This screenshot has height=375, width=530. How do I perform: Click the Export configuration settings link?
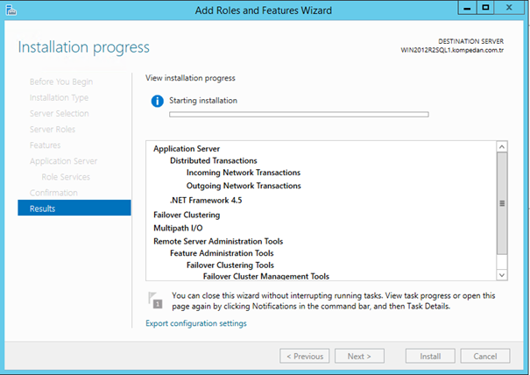pyautogui.click(x=195, y=323)
